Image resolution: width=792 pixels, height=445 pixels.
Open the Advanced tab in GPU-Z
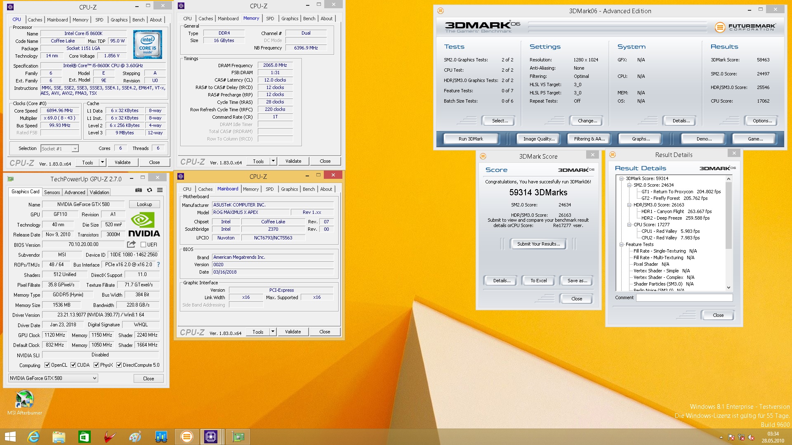click(75, 192)
